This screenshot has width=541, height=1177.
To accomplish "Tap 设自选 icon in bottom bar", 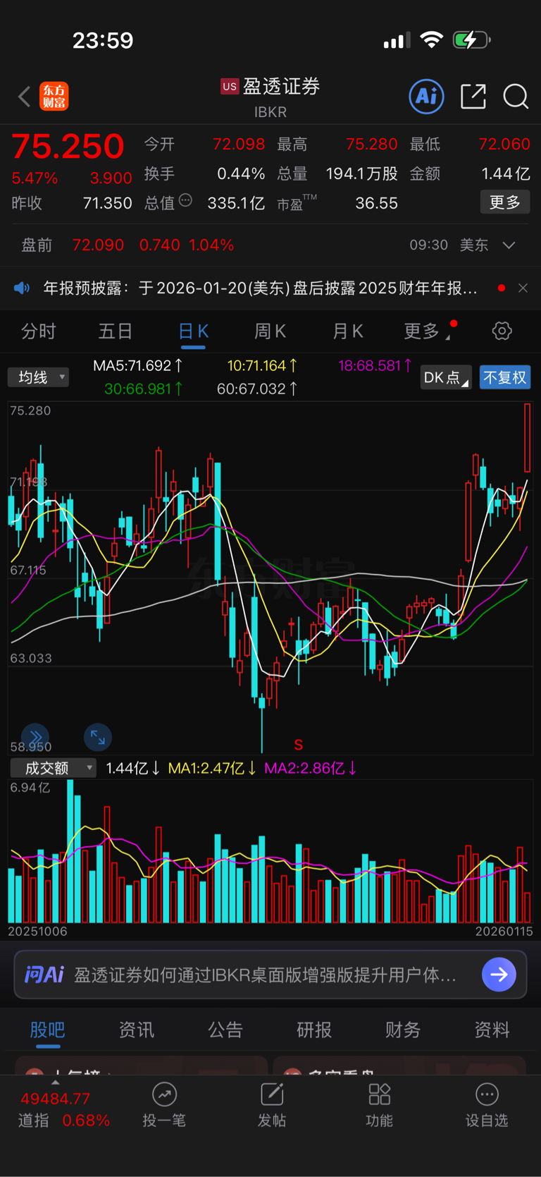I will coord(487,1094).
